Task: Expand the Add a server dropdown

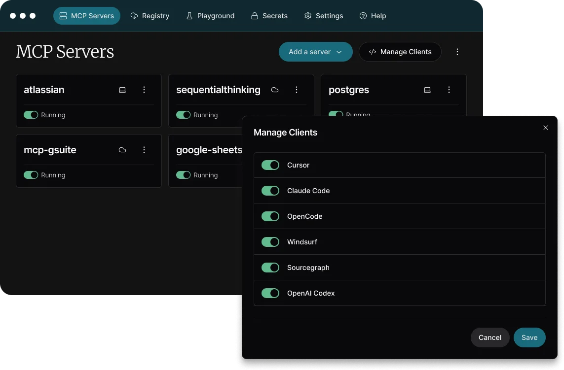Action: point(315,52)
